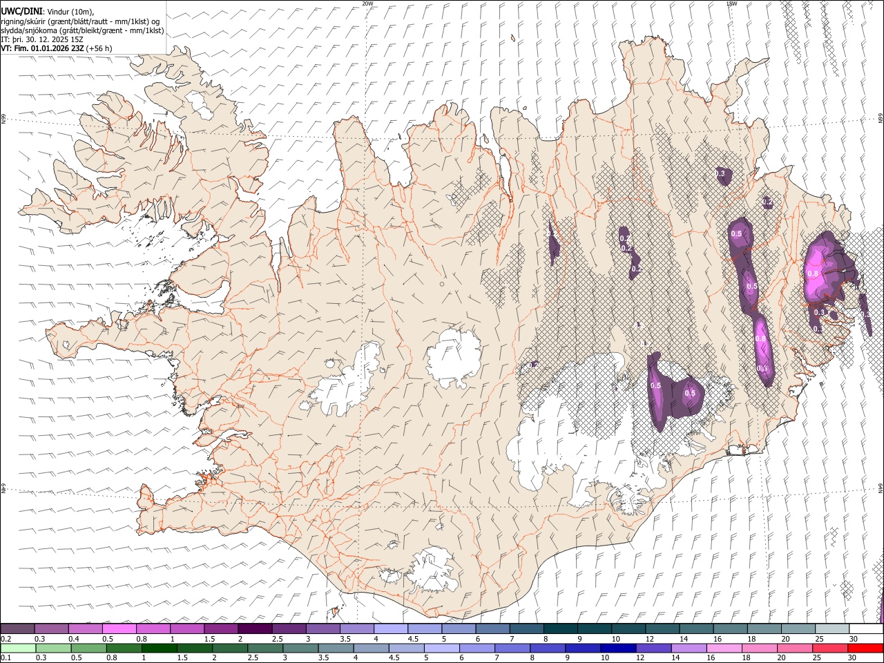The height and width of the screenshot is (663, 884).
Task: Click the bright pink snowfall patch labeled 0.8 in the east
Action: 820,271
